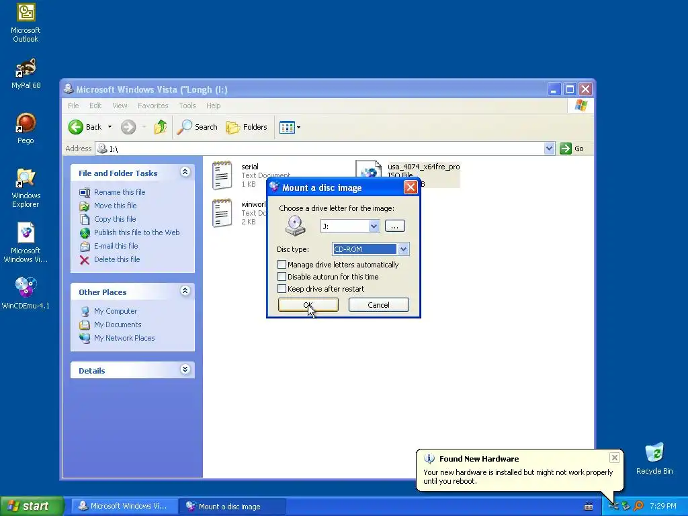Open the Views toolbar button
This screenshot has height=516, width=688.
[287, 128]
